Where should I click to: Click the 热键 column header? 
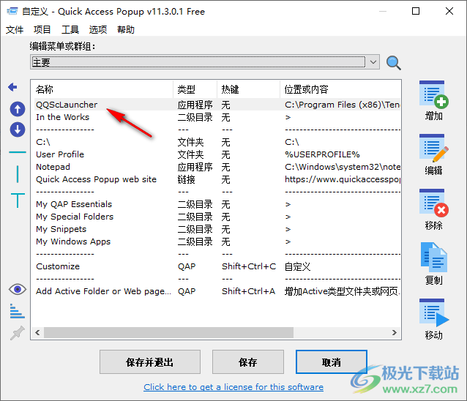(249, 89)
